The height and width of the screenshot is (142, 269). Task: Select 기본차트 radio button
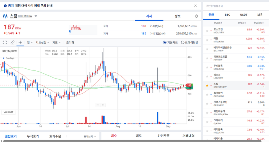tap(165, 42)
